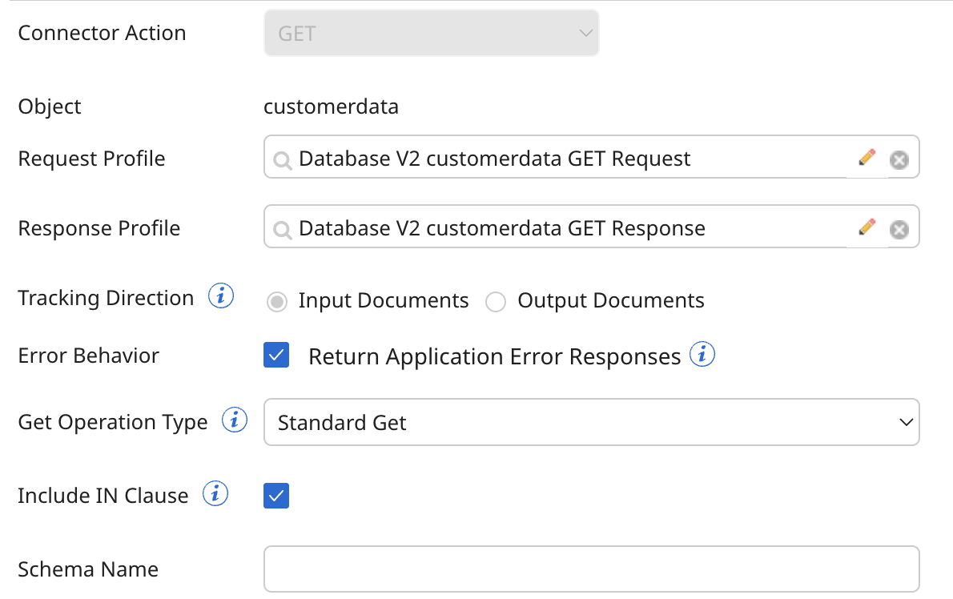Click the search icon in Response Profile field

[x=282, y=227]
